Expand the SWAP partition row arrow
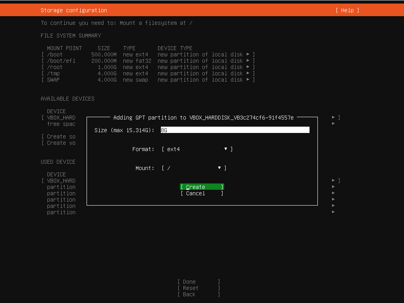The image size is (404, 303). [x=248, y=79]
